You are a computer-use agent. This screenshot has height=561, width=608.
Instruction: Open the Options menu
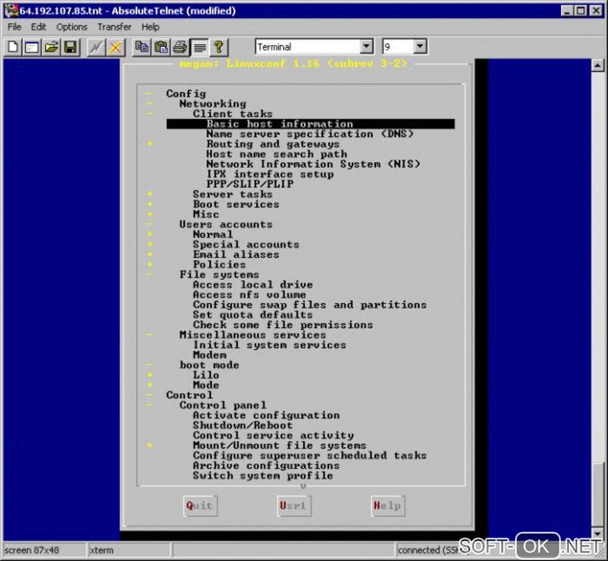click(x=72, y=27)
